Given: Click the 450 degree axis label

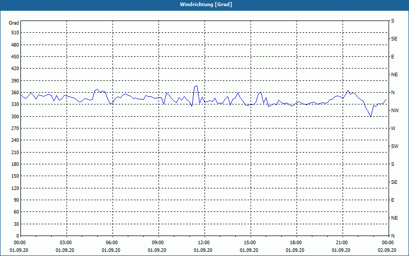Looking at the screenshot, I should [15, 57].
